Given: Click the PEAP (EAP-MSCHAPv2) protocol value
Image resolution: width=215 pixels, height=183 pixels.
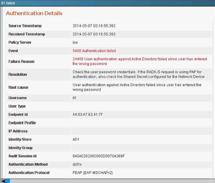Looking at the screenshot, I should tap(93, 173).
